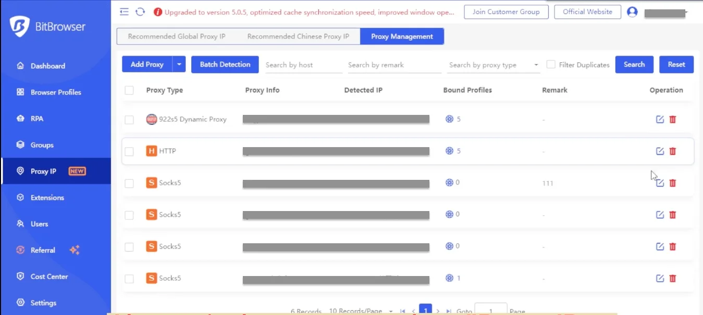Screen dimensions: 703x315
Task: Check the HTTP proxy row checkbox
Action: pos(129,151)
